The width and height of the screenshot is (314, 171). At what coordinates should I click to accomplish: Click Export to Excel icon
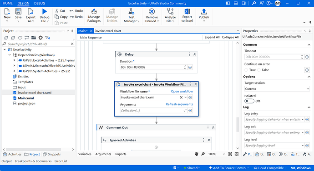[x=187, y=12]
